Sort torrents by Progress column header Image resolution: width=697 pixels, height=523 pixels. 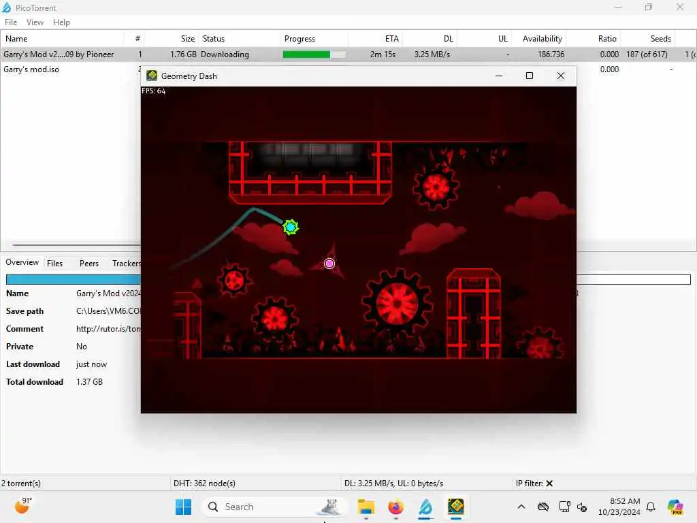(x=314, y=39)
